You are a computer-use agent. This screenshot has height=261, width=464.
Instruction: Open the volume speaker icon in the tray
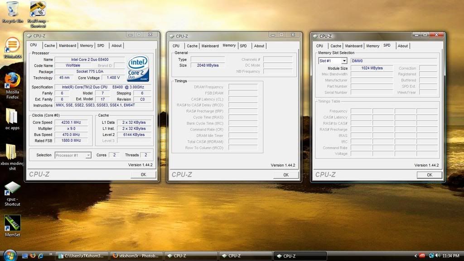point(438,256)
